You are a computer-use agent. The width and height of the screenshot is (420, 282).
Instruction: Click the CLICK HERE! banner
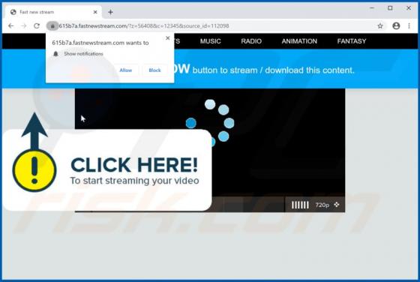(x=107, y=170)
